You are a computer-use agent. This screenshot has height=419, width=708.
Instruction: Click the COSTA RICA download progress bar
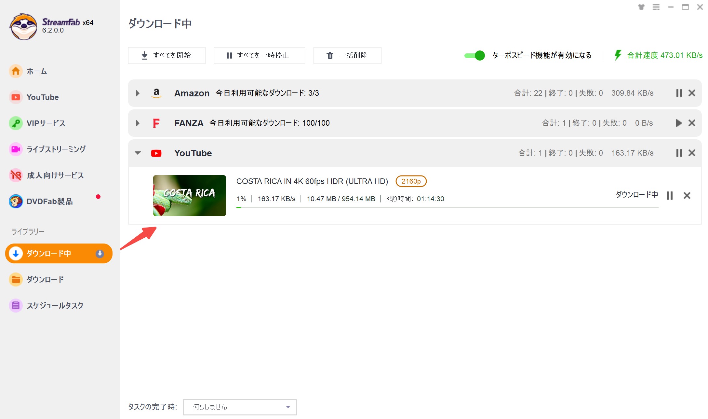coord(448,207)
